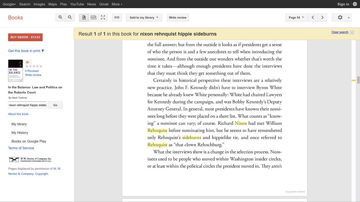The height and width of the screenshot is (202, 360).
Task: Go to previous page arrow
Action: pos(313,18)
